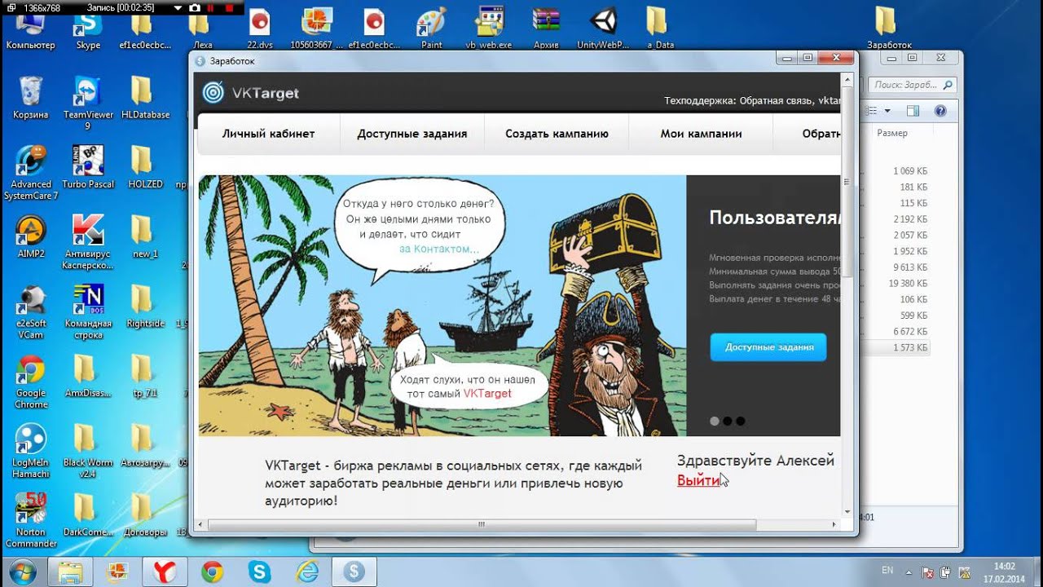Click the VKTarget logo in the header
Screen dimensions: 1043x587
(x=250, y=93)
